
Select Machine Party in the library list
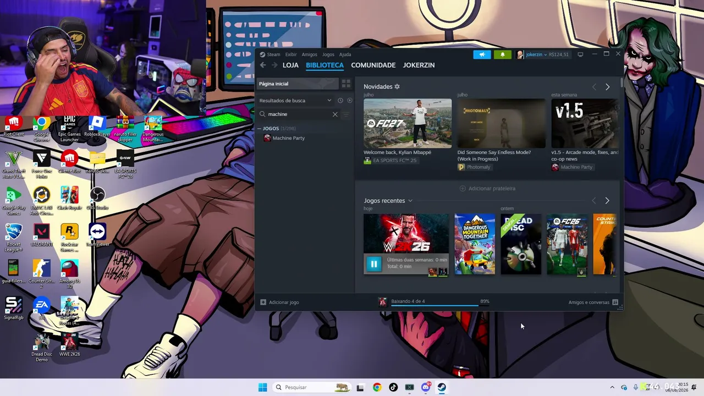click(x=288, y=138)
